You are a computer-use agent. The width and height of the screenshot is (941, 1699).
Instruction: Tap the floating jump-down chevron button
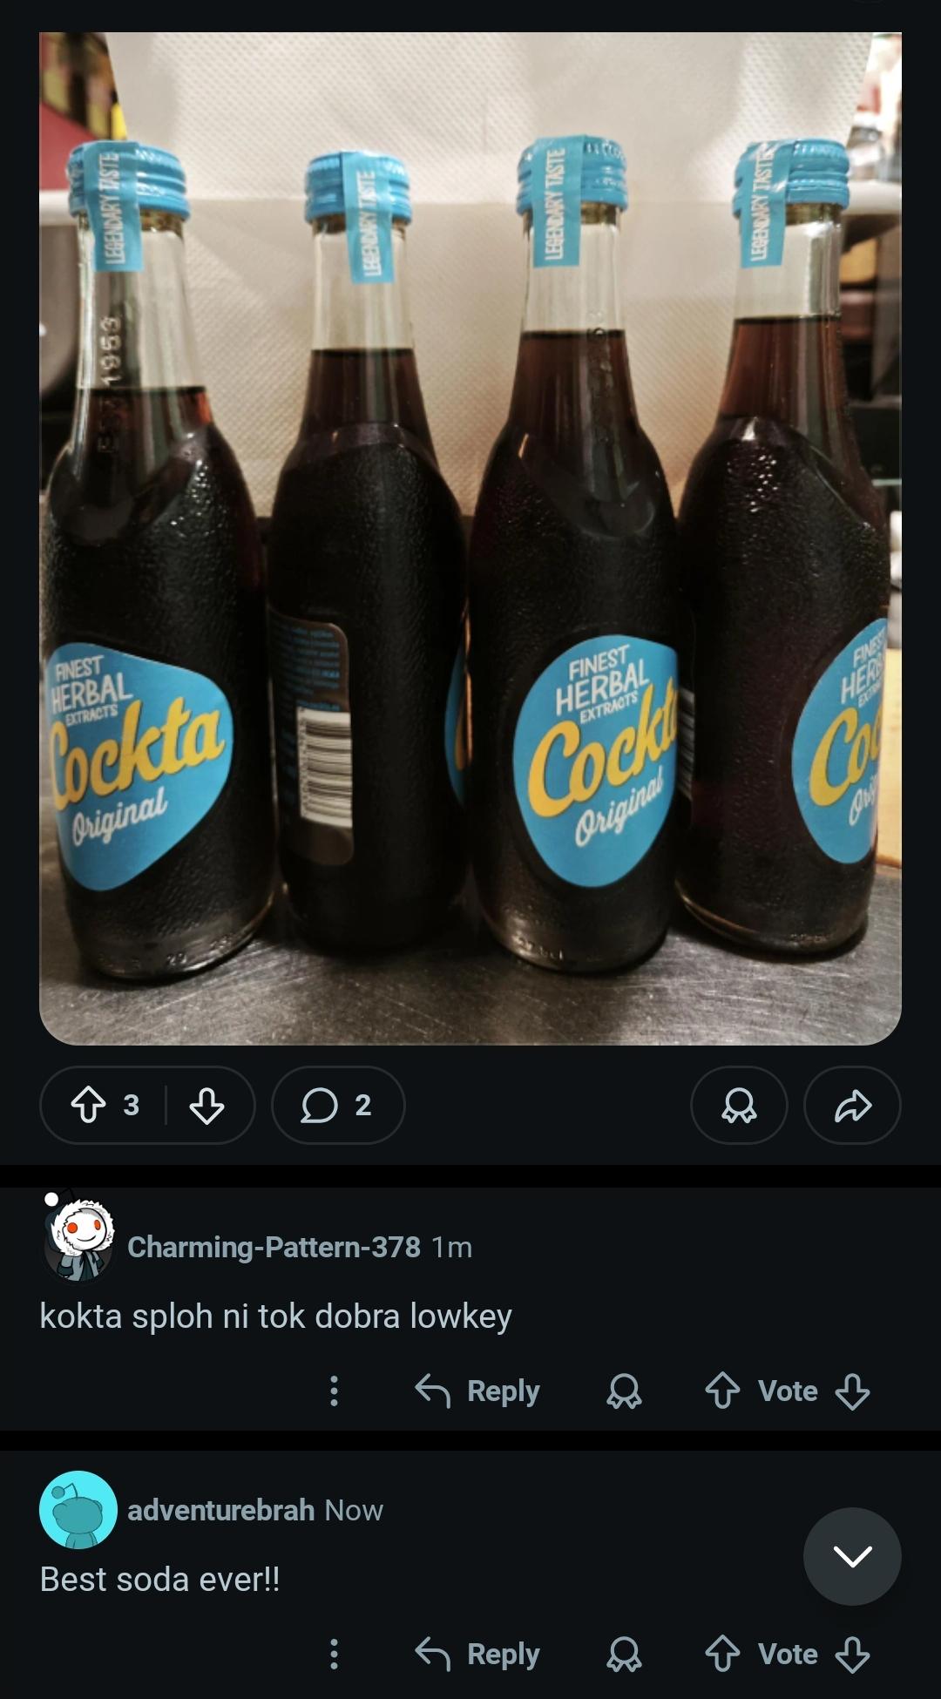tap(851, 1556)
